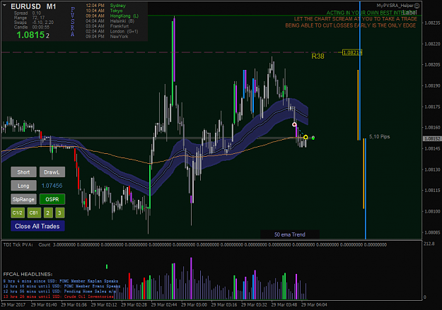The image size is (442, 310).
Task: Click the Spread 0.10 readout
Action: click(28, 13)
